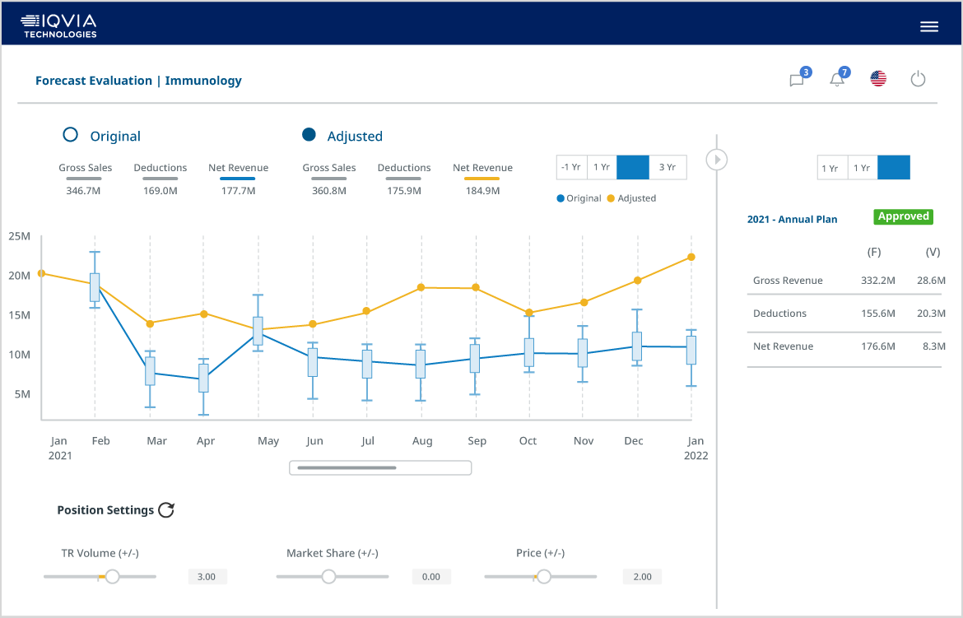Toggle the Original legend series
The image size is (963, 618).
coord(579,198)
